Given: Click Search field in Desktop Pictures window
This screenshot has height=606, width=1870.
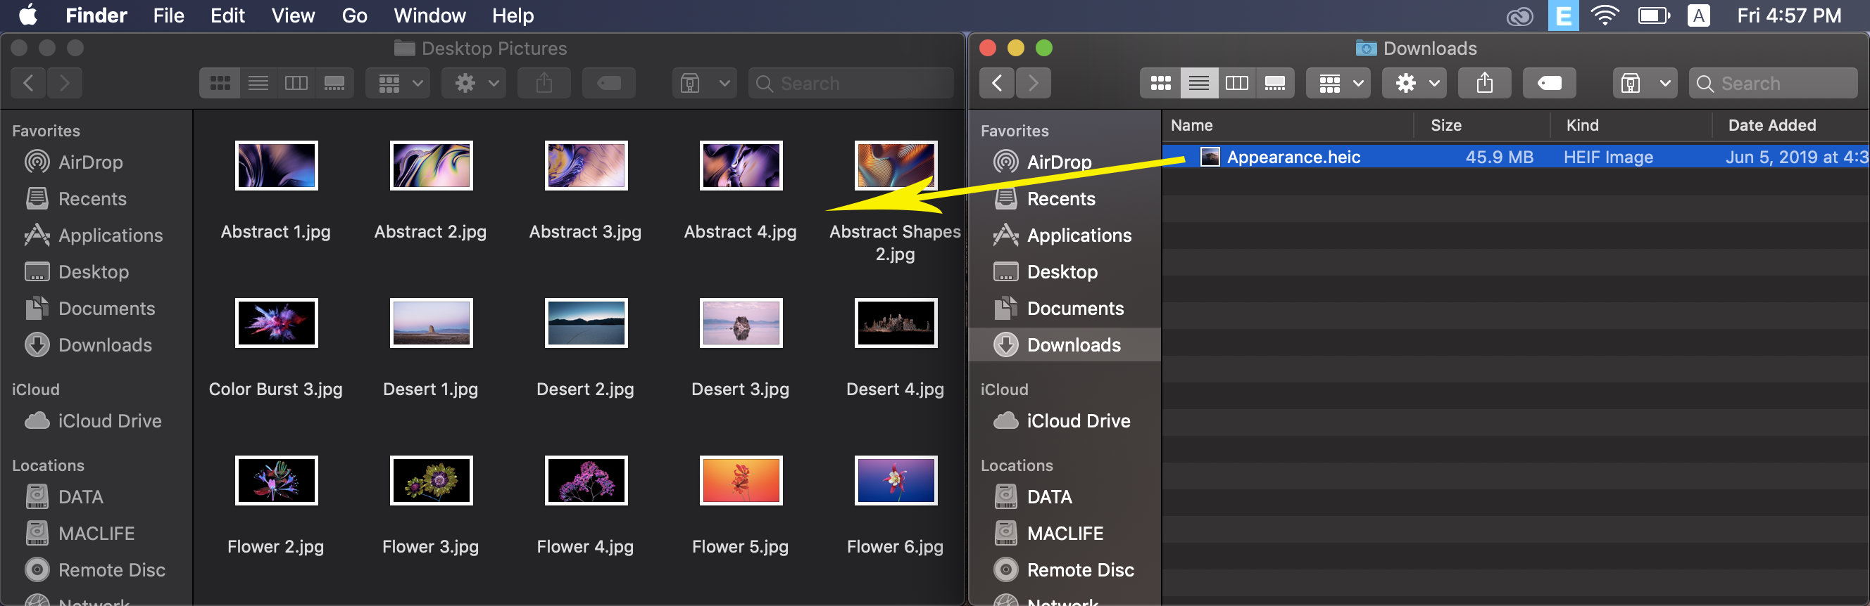Looking at the screenshot, I should 851,84.
